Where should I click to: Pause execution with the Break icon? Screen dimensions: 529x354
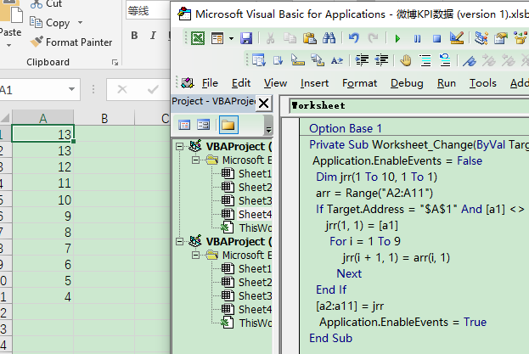[x=417, y=38]
